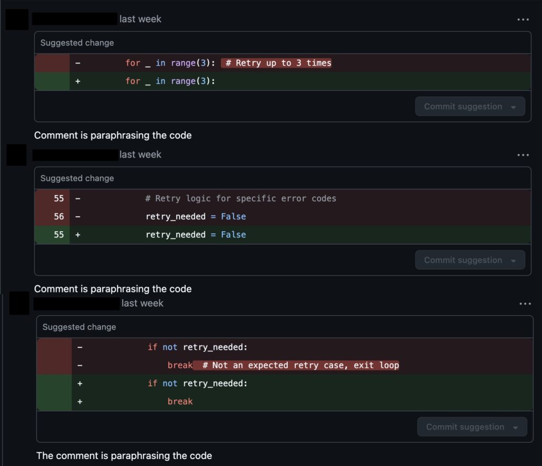Click author avatar on the break suggestion comment

(19, 303)
